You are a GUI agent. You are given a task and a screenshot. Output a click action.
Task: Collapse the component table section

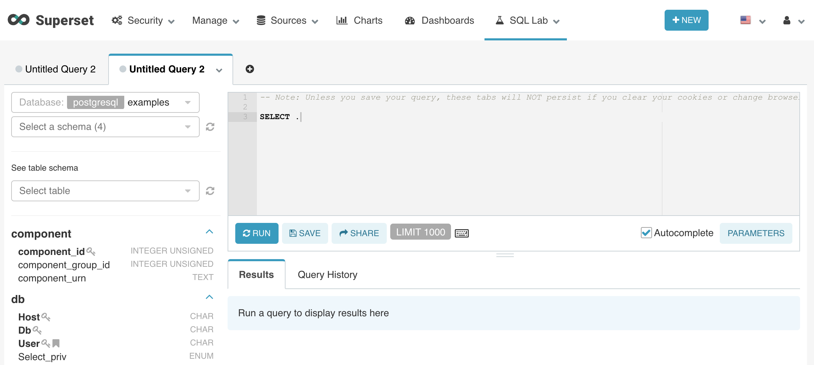coord(209,232)
